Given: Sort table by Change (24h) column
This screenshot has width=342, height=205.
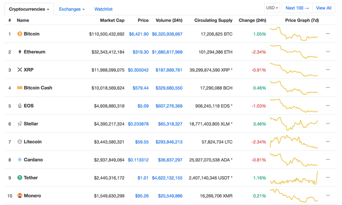Looking at the screenshot, I should [252, 20].
